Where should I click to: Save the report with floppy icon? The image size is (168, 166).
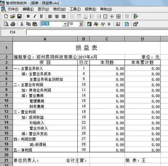(20, 16)
